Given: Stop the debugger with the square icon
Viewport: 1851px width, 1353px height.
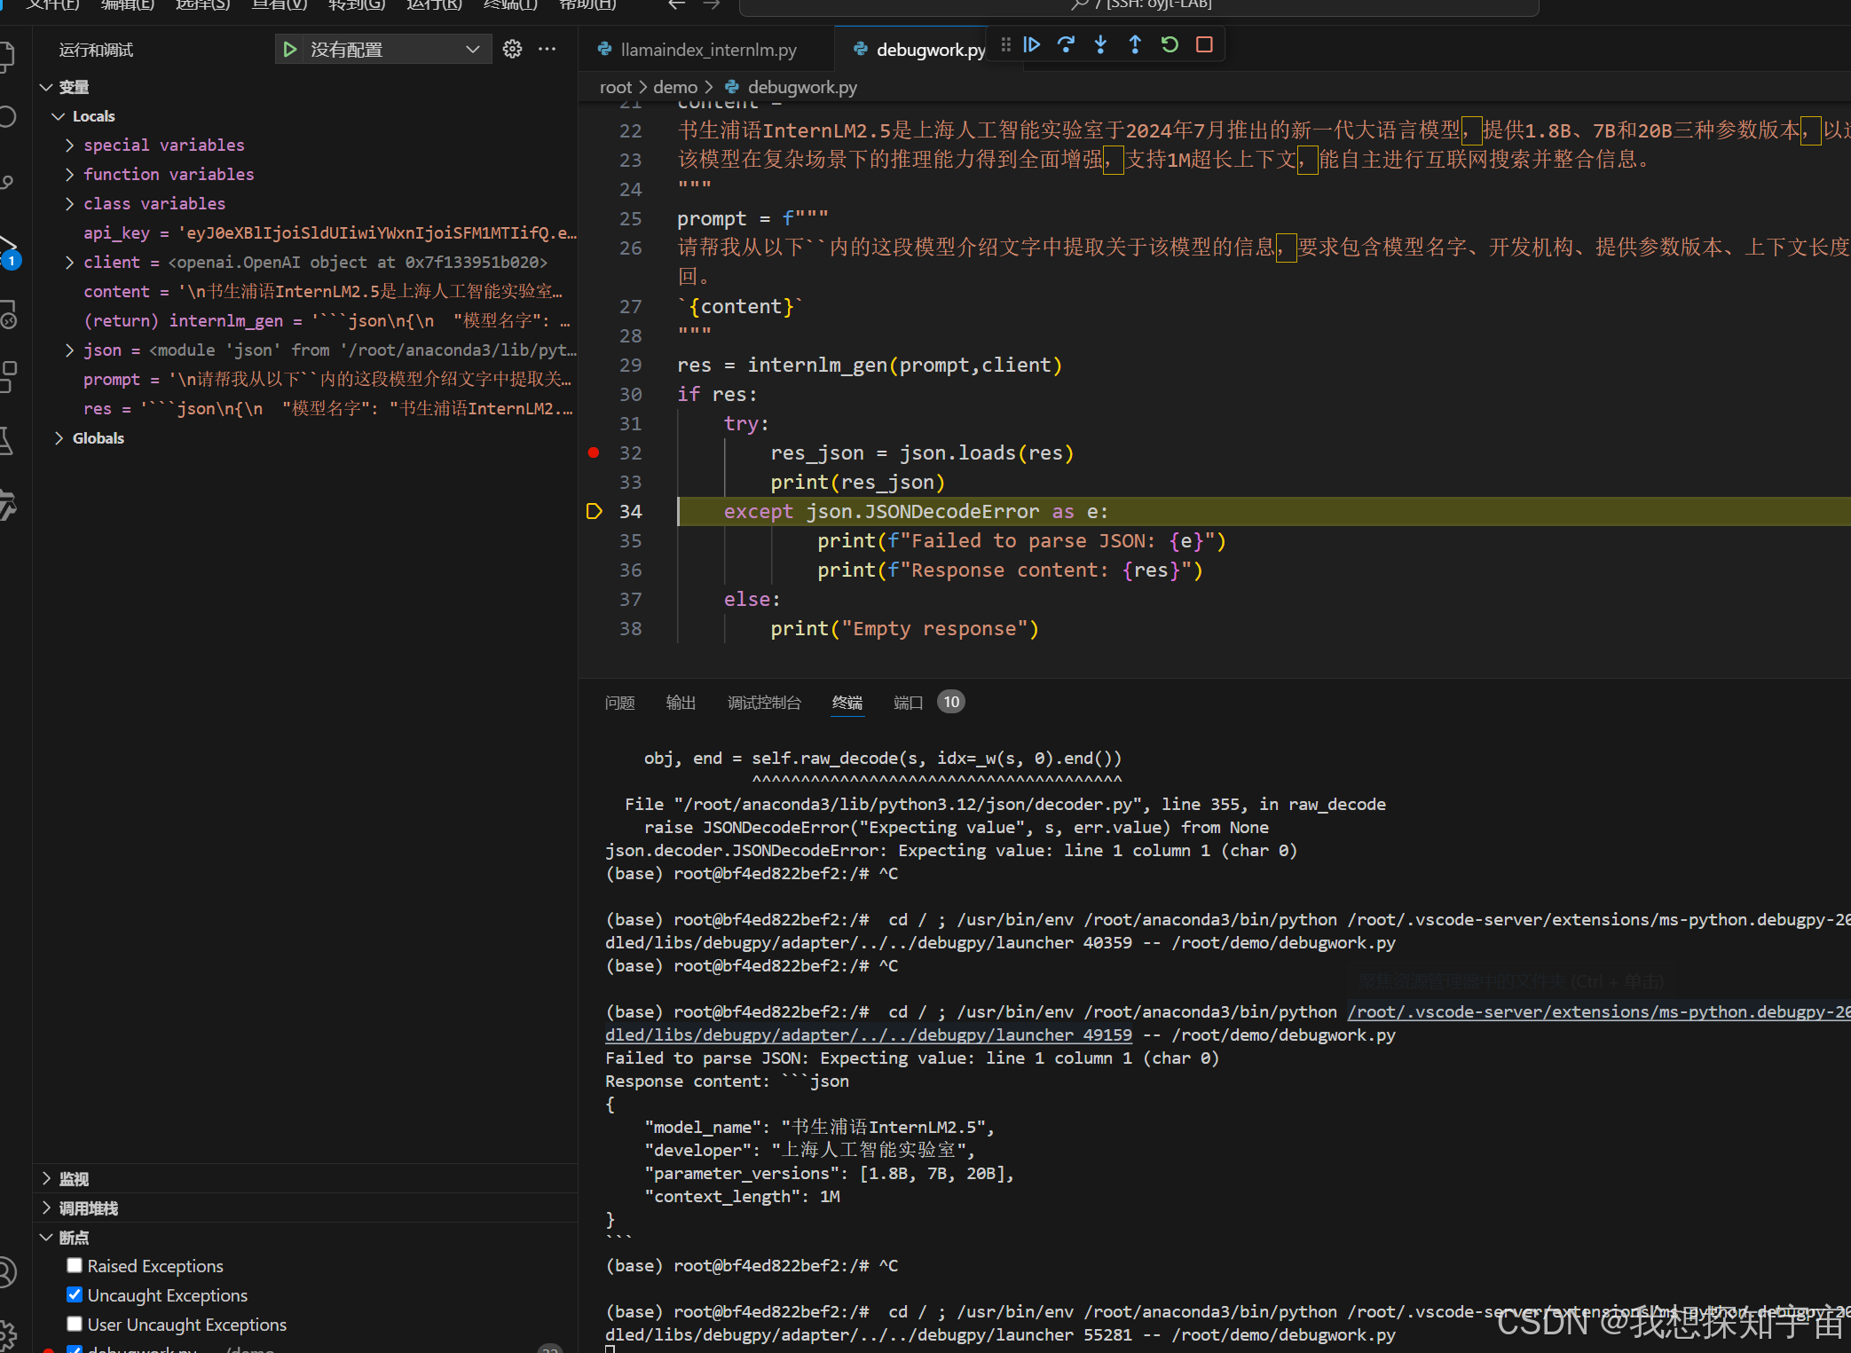Looking at the screenshot, I should [x=1204, y=45].
